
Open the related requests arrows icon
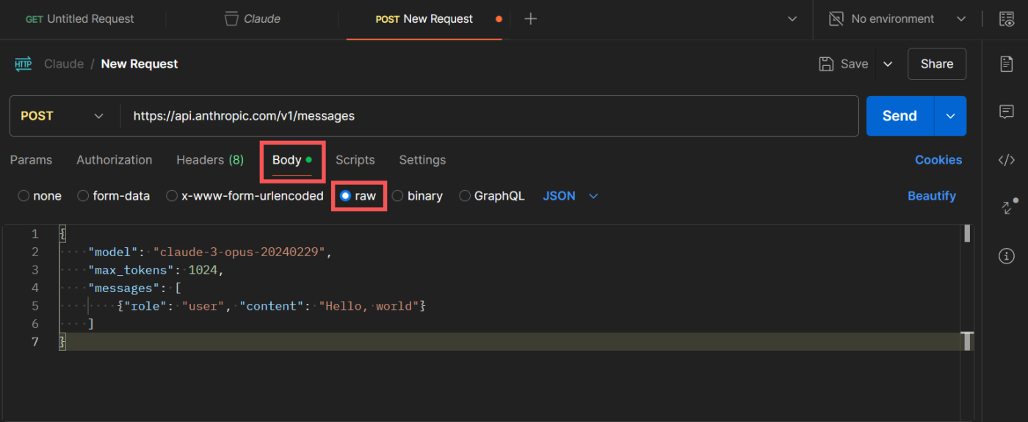click(x=1008, y=207)
